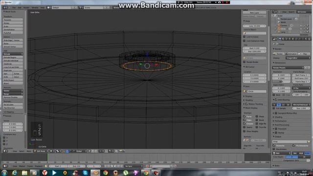The width and height of the screenshot is (313, 176).
Task: Toggle Creases overlay checkbox
Action: tap(245, 124)
